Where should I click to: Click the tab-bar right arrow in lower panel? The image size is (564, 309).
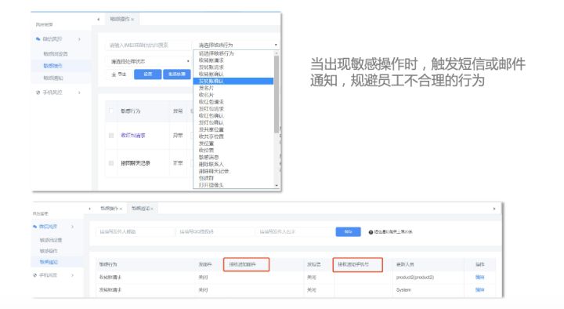[x=494, y=209]
